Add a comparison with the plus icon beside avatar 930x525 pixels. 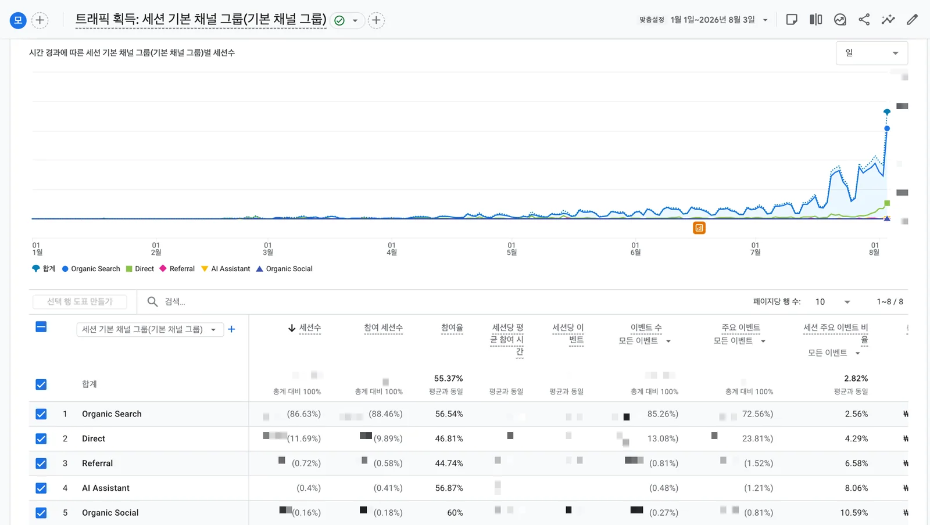point(40,20)
